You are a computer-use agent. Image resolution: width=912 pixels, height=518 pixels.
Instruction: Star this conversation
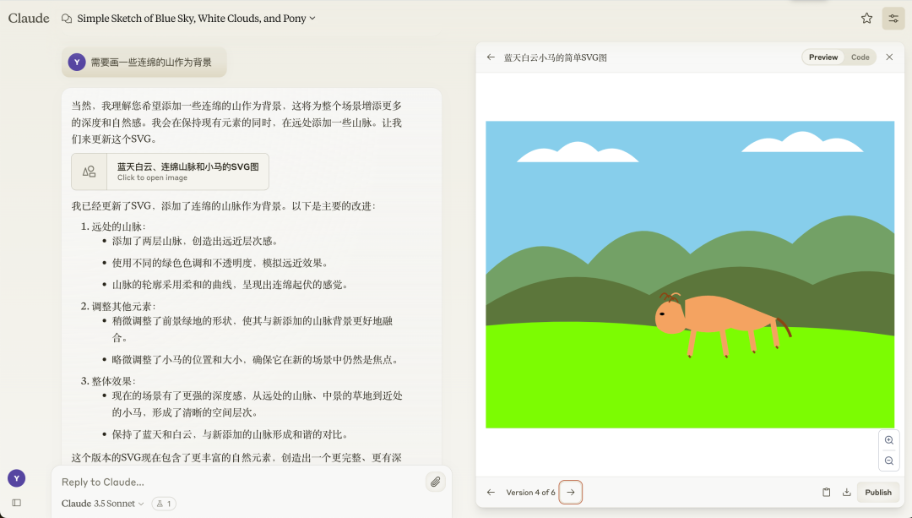pyautogui.click(x=866, y=18)
